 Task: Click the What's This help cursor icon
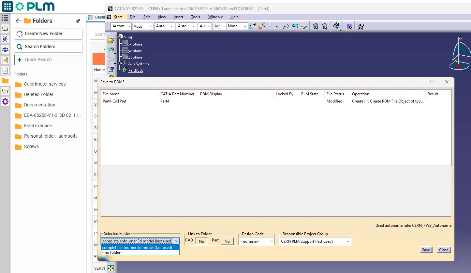tap(111, 69)
